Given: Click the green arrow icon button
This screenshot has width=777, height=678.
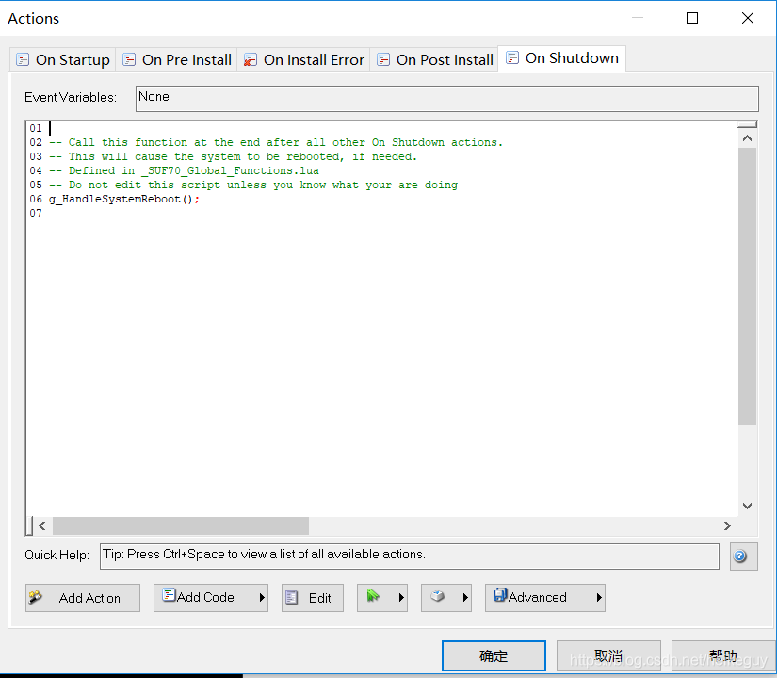Looking at the screenshot, I should pos(382,598).
